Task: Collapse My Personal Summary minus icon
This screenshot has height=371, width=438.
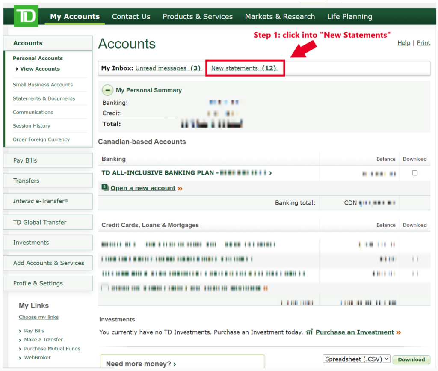Action: 108,90
